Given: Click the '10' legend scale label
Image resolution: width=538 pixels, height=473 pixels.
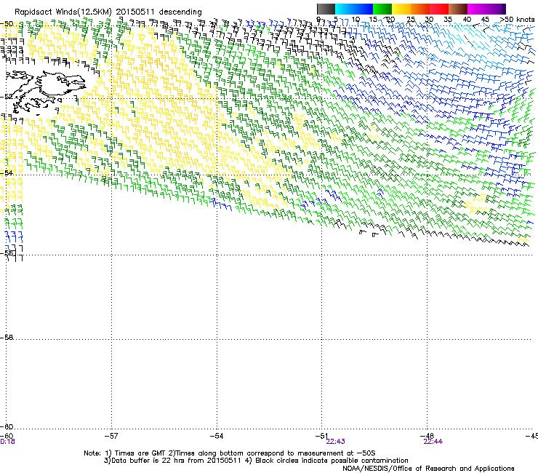Looking at the screenshot, I should pyautogui.click(x=356, y=20).
